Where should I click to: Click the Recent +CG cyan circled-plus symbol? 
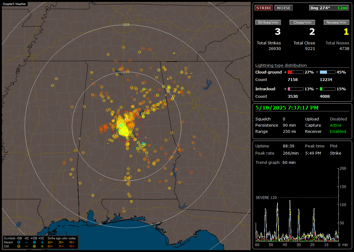point(34,242)
